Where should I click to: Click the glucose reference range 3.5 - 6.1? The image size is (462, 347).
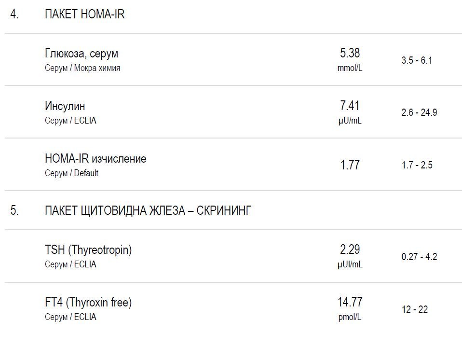(x=417, y=61)
